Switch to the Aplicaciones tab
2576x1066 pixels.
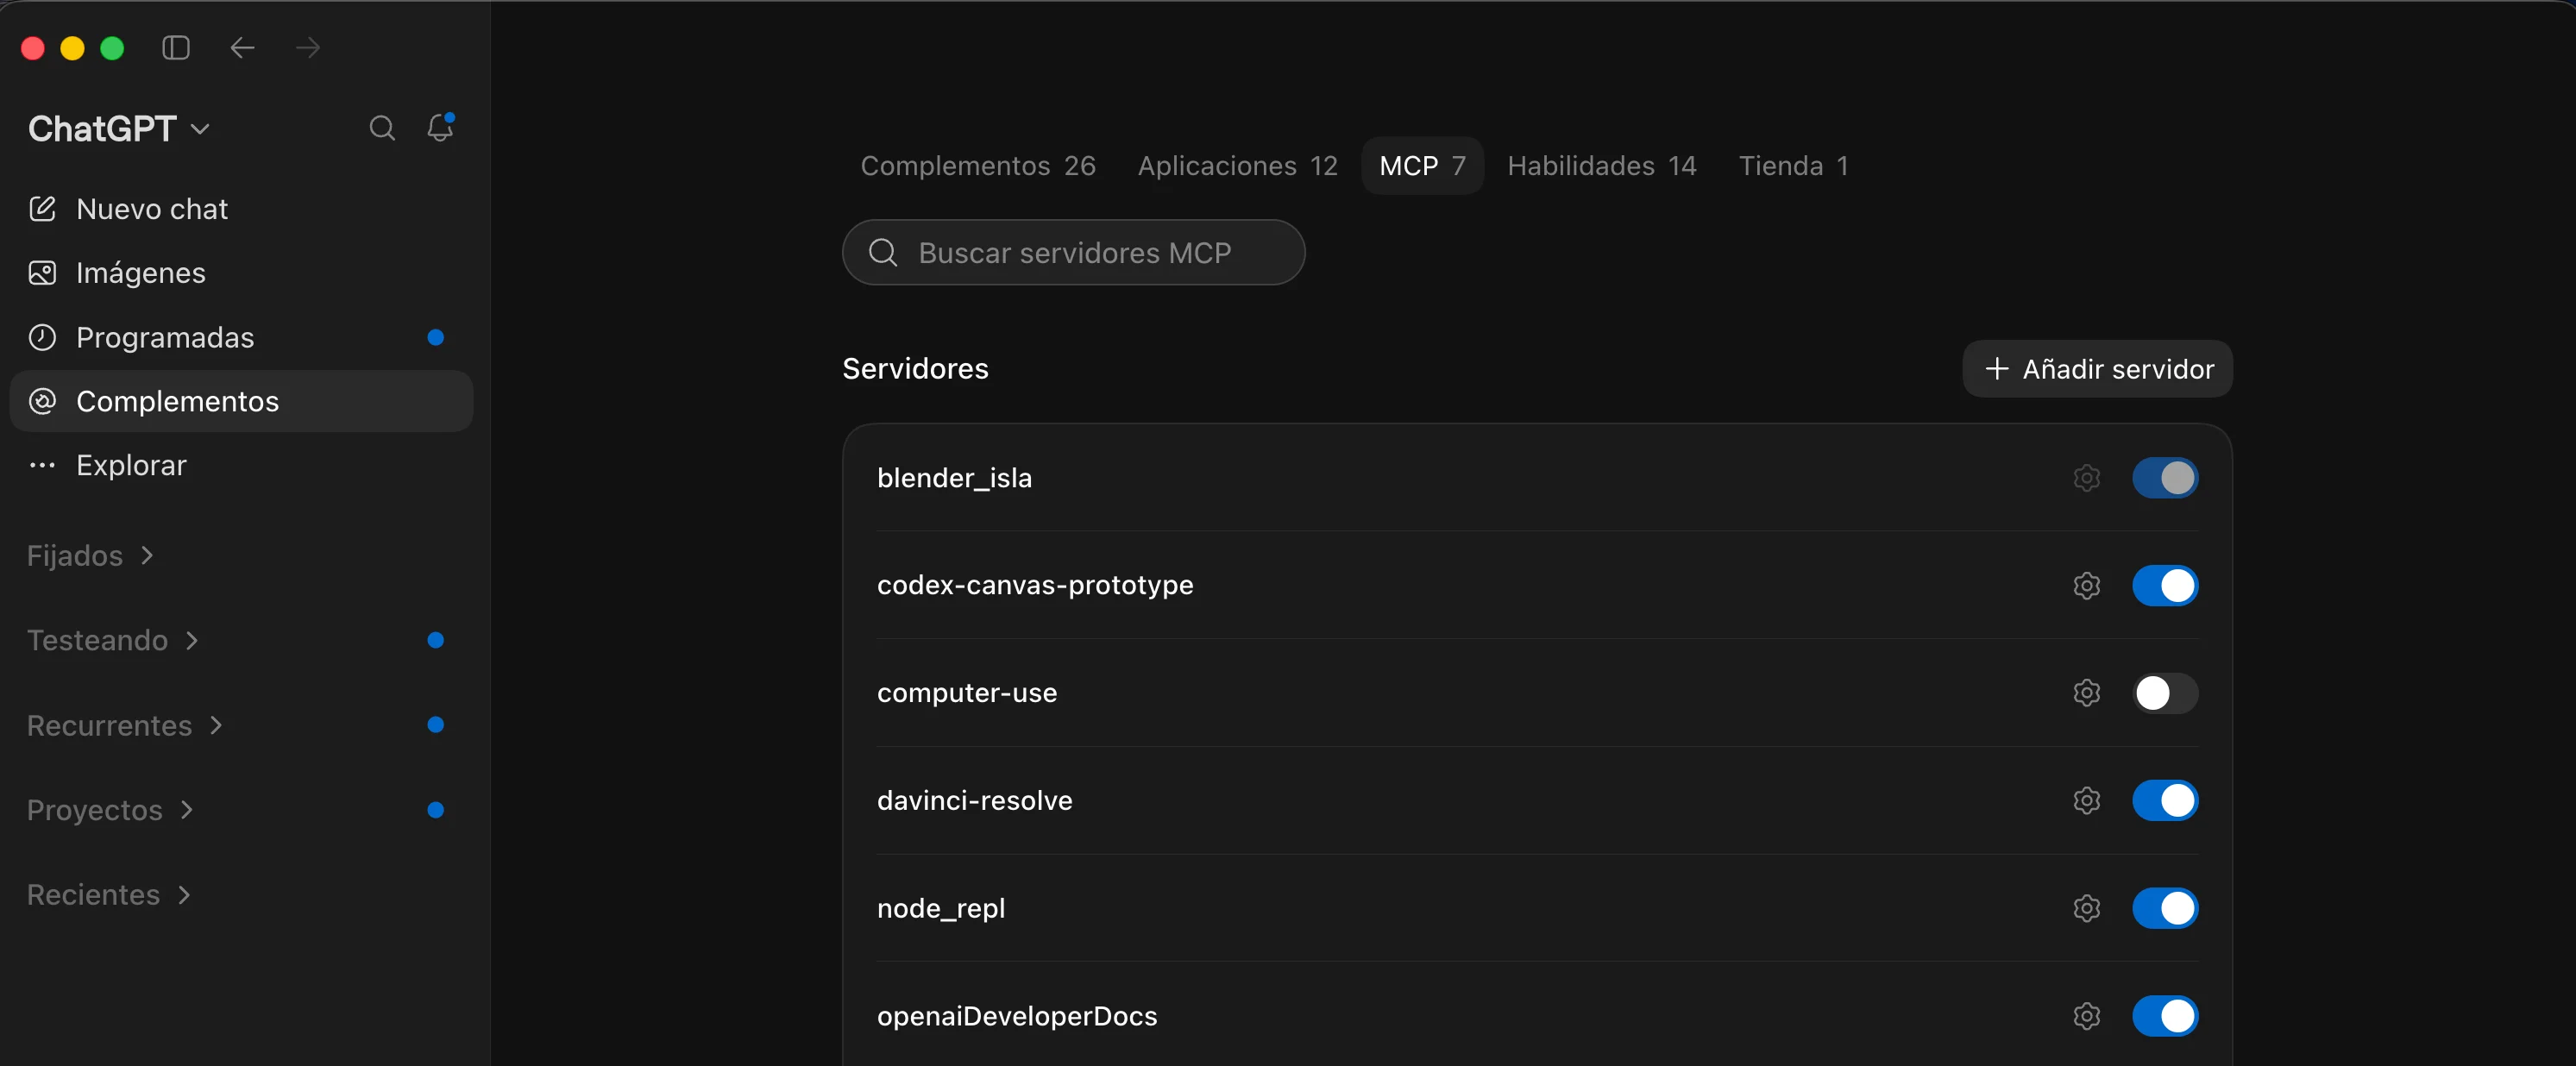1237,165
